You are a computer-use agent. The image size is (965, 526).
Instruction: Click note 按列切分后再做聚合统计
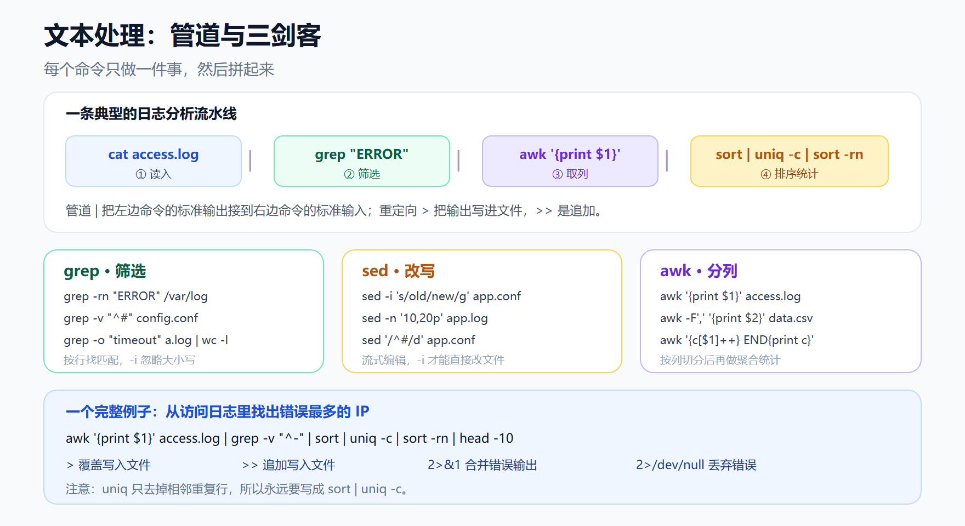[720, 360]
